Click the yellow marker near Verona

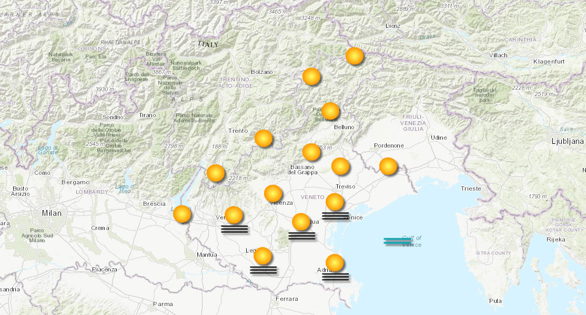click(x=234, y=214)
